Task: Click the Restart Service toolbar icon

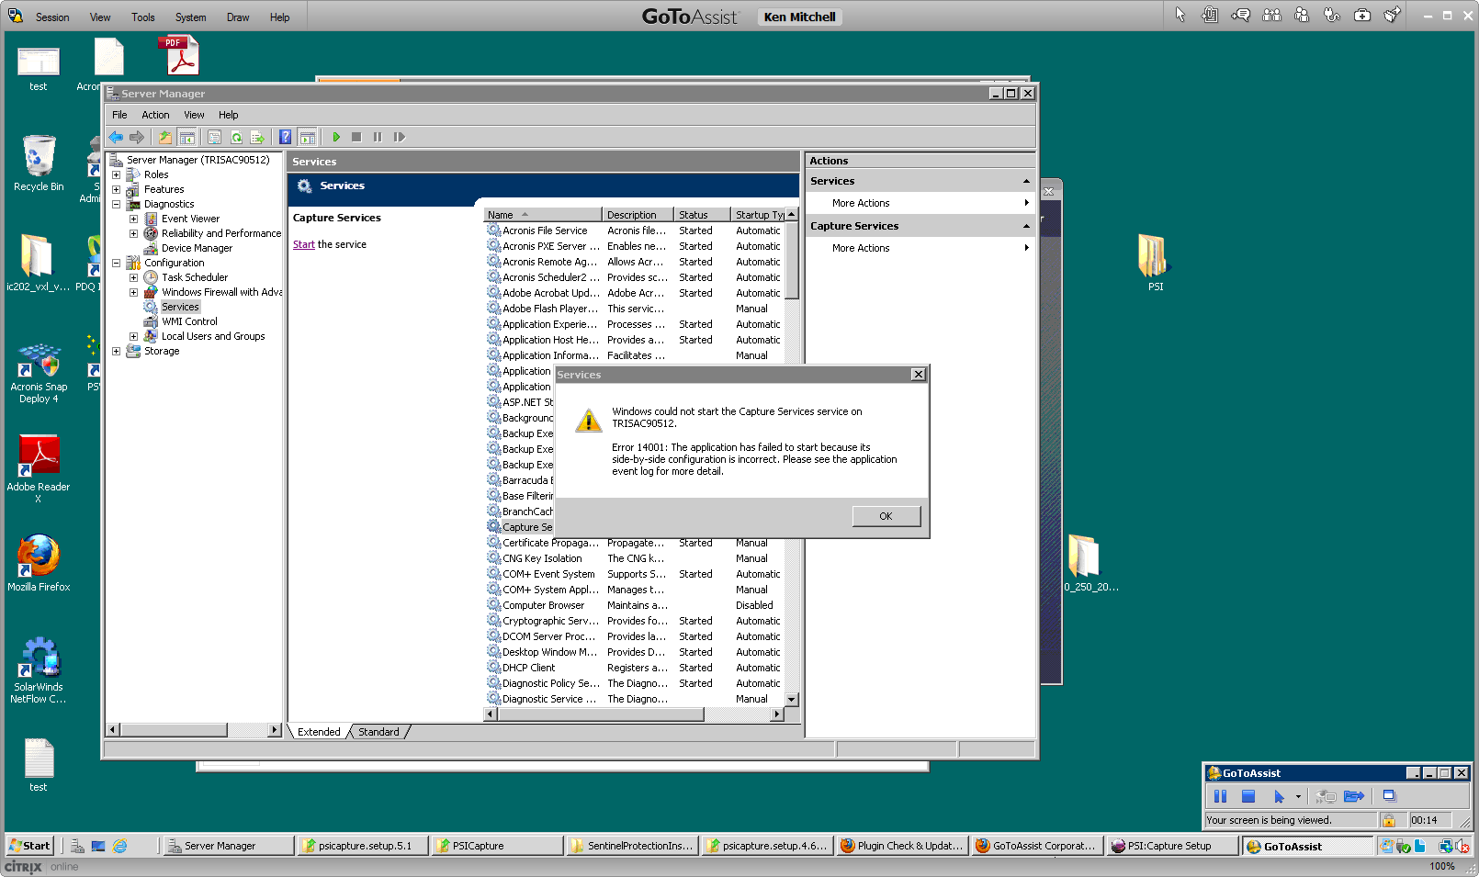Action: (x=400, y=137)
